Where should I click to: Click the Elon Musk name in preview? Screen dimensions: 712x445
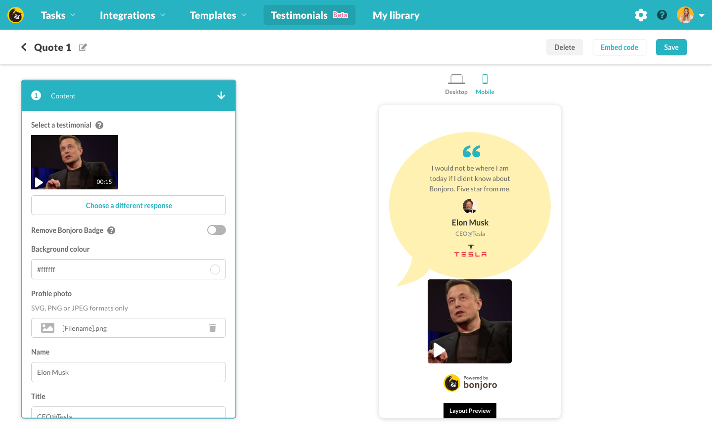tap(470, 222)
